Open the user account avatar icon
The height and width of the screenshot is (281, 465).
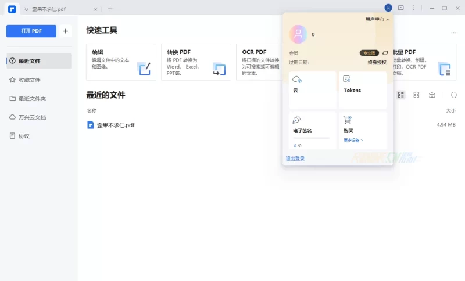tap(388, 8)
